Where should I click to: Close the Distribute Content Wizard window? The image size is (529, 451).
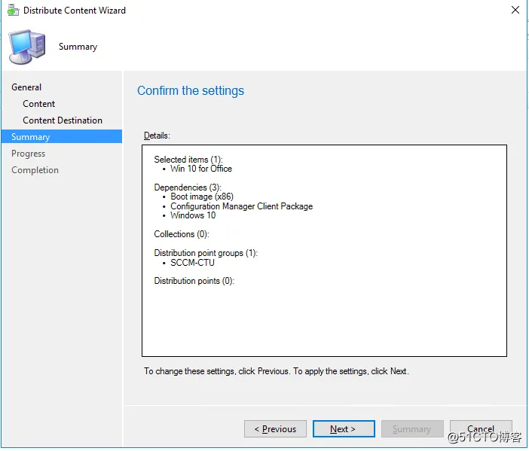click(515, 10)
